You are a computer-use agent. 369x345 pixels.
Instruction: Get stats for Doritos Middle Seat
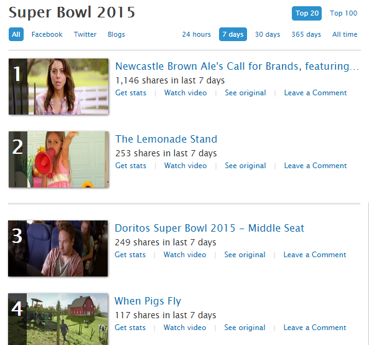pyautogui.click(x=130, y=255)
